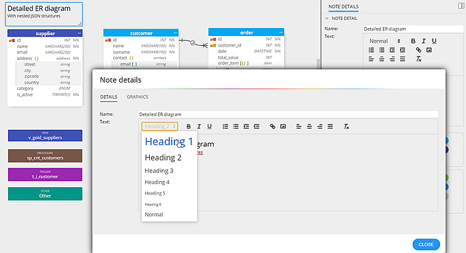Align right in right panel editor
The height and width of the screenshot is (253, 466).
392,59
